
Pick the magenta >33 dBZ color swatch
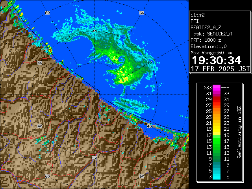[217, 87]
